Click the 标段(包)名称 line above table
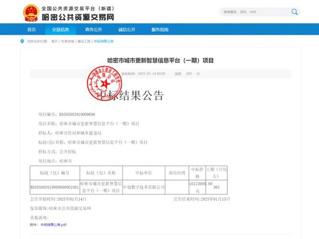Viewport: 319px width, 239px height. coord(93,142)
